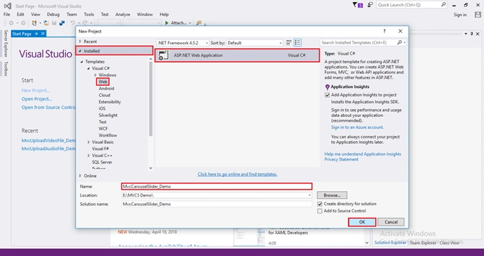Image resolution: width=484 pixels, height=256 pixels.
Task: Click the new project toolbar icon
Action: point(34,23)
